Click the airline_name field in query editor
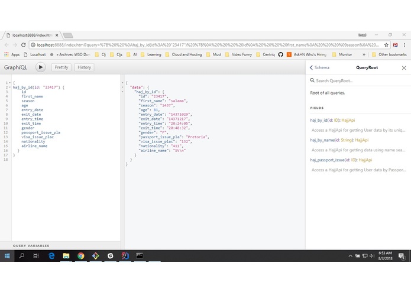The width and height of the screenshot is (411, 292). pos(34,146)
